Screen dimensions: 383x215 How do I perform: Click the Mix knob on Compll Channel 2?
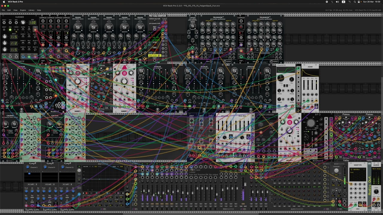click(26, 198)
